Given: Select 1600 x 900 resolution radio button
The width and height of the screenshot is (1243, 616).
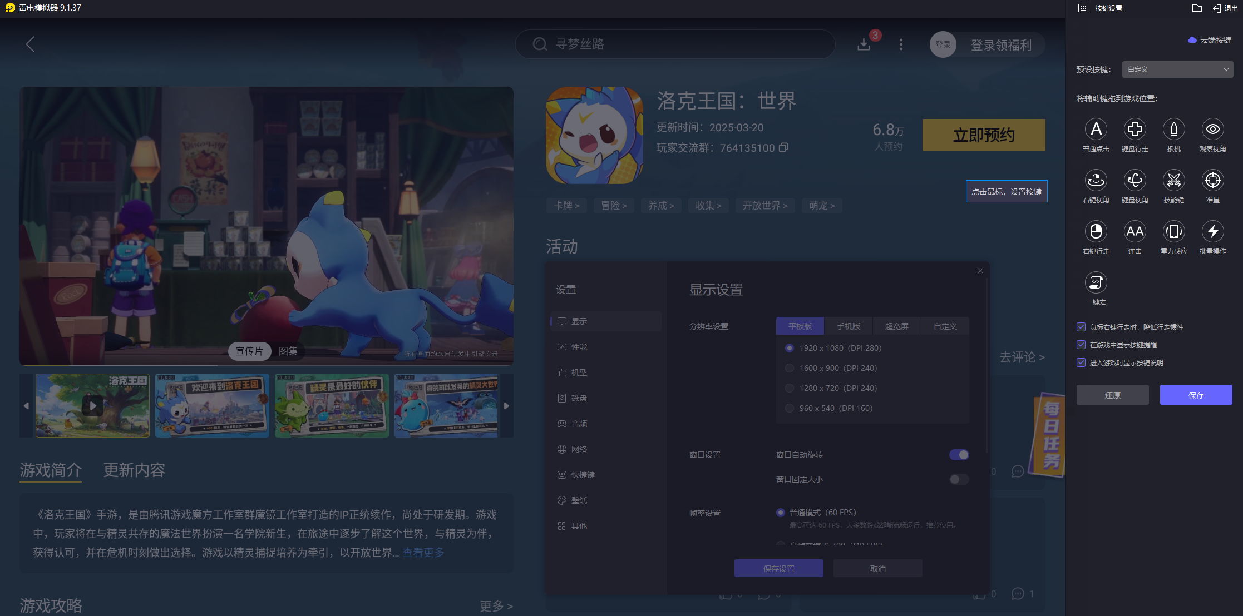Looking at the screenshot, I should tap(789, 368).
